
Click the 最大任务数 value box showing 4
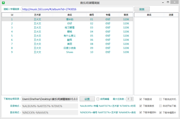(128, 99)
